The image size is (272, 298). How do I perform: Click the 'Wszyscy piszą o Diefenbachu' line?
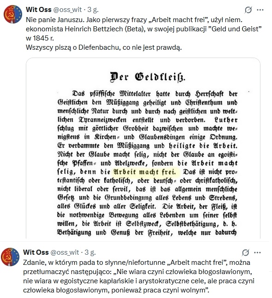(104, 47)
